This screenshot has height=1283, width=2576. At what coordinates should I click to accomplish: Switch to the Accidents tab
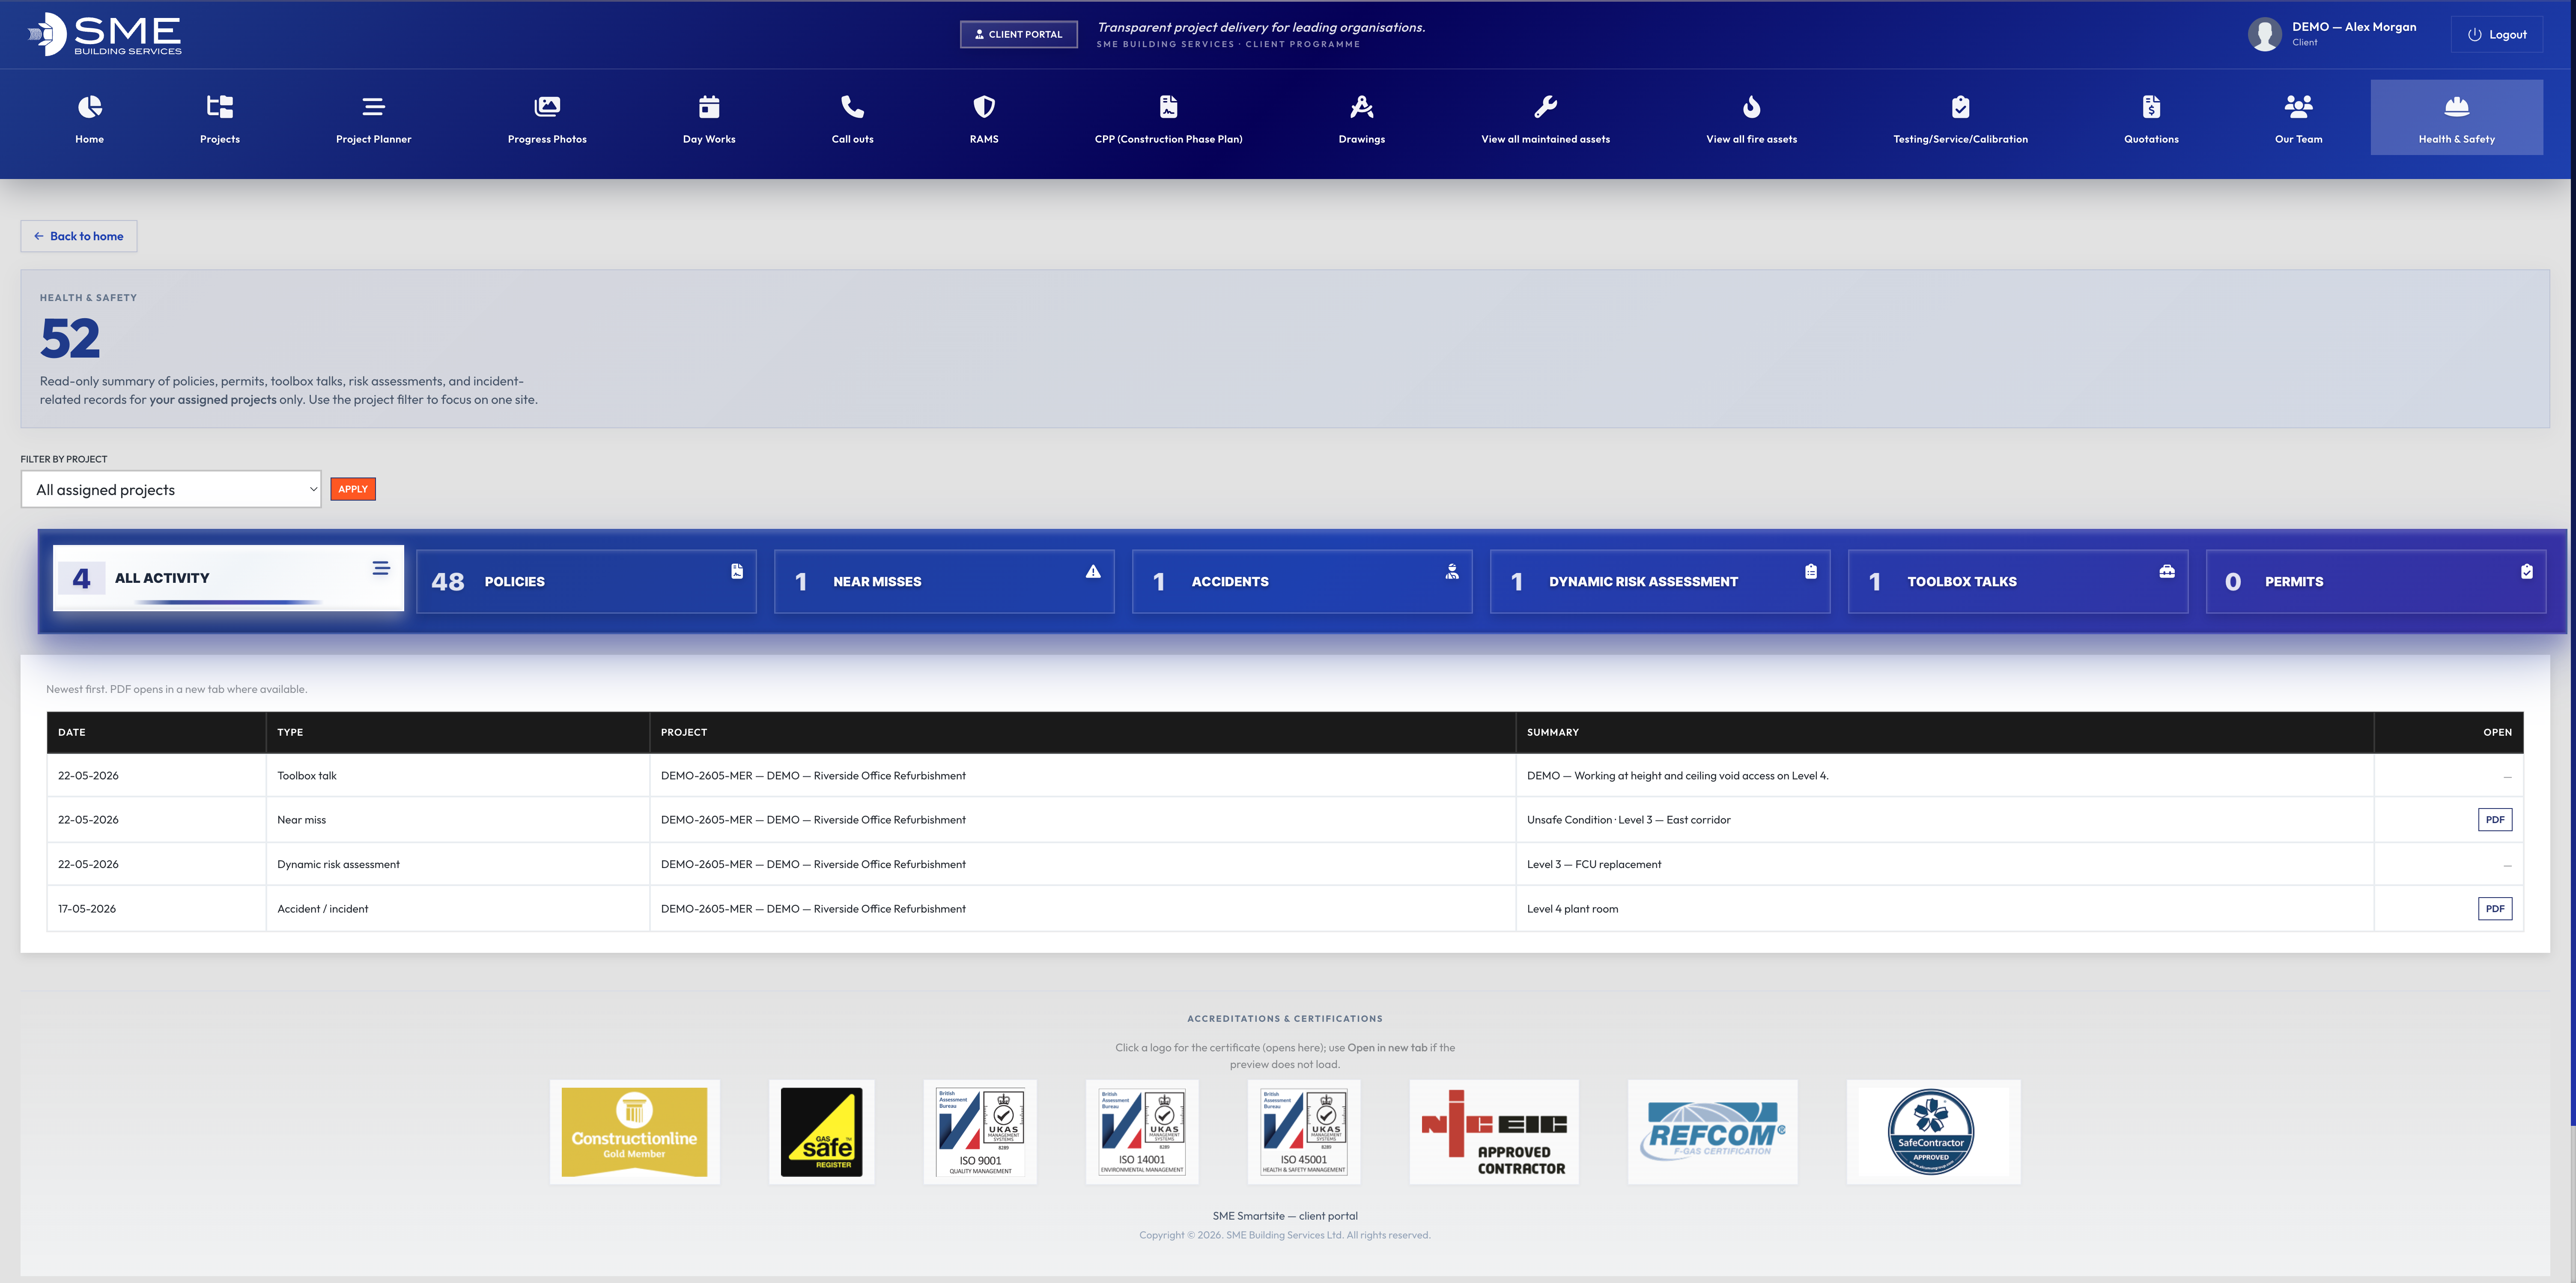click(x=1302, y=581)
